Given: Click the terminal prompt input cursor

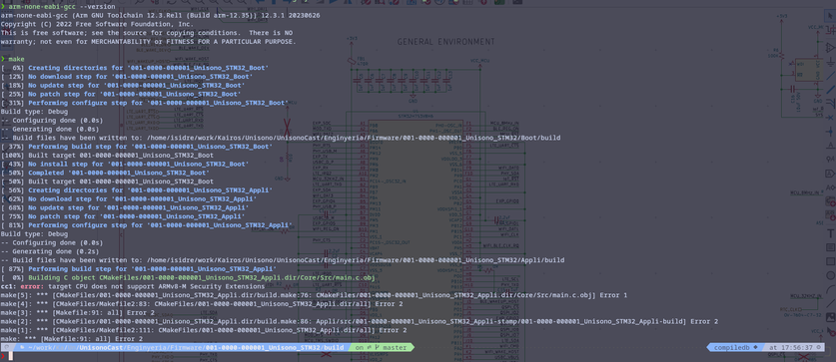Looking at the screenshot, I should [x=10, y=356].
